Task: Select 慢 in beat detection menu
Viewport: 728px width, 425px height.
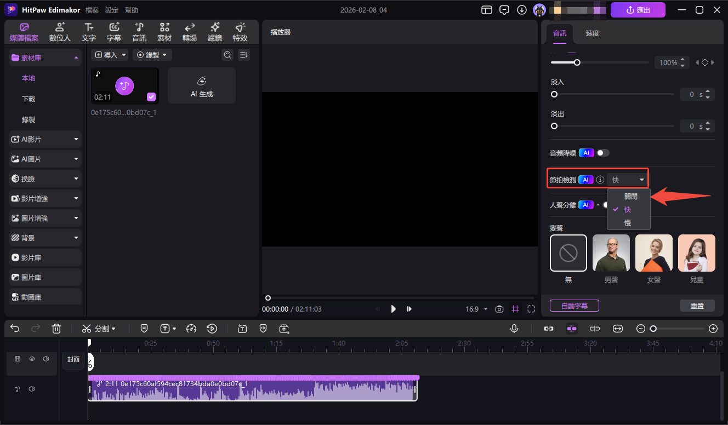Action: coord(628,222)
